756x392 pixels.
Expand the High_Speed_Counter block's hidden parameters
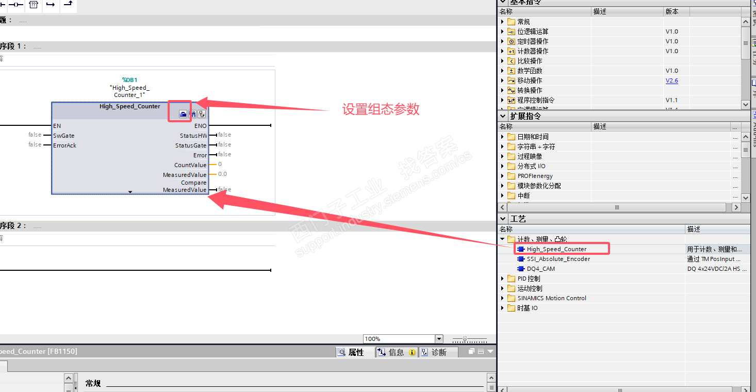[x=130, y=192]
